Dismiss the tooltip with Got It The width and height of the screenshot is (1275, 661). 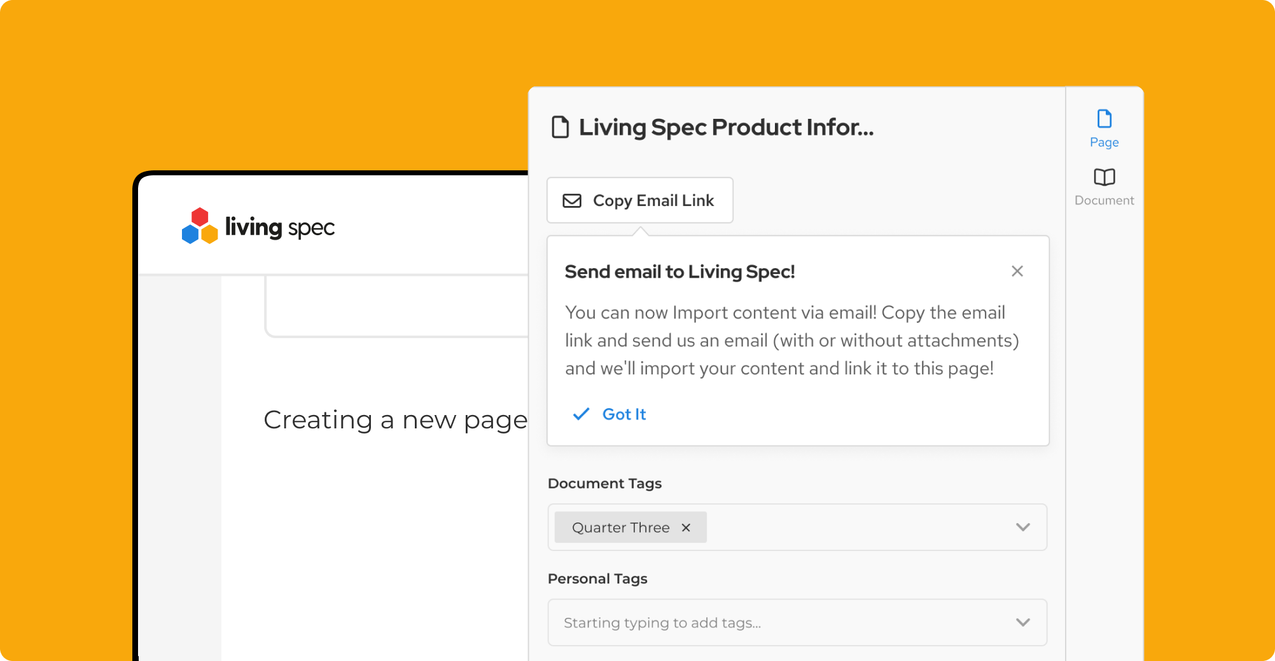coord(624,414)
